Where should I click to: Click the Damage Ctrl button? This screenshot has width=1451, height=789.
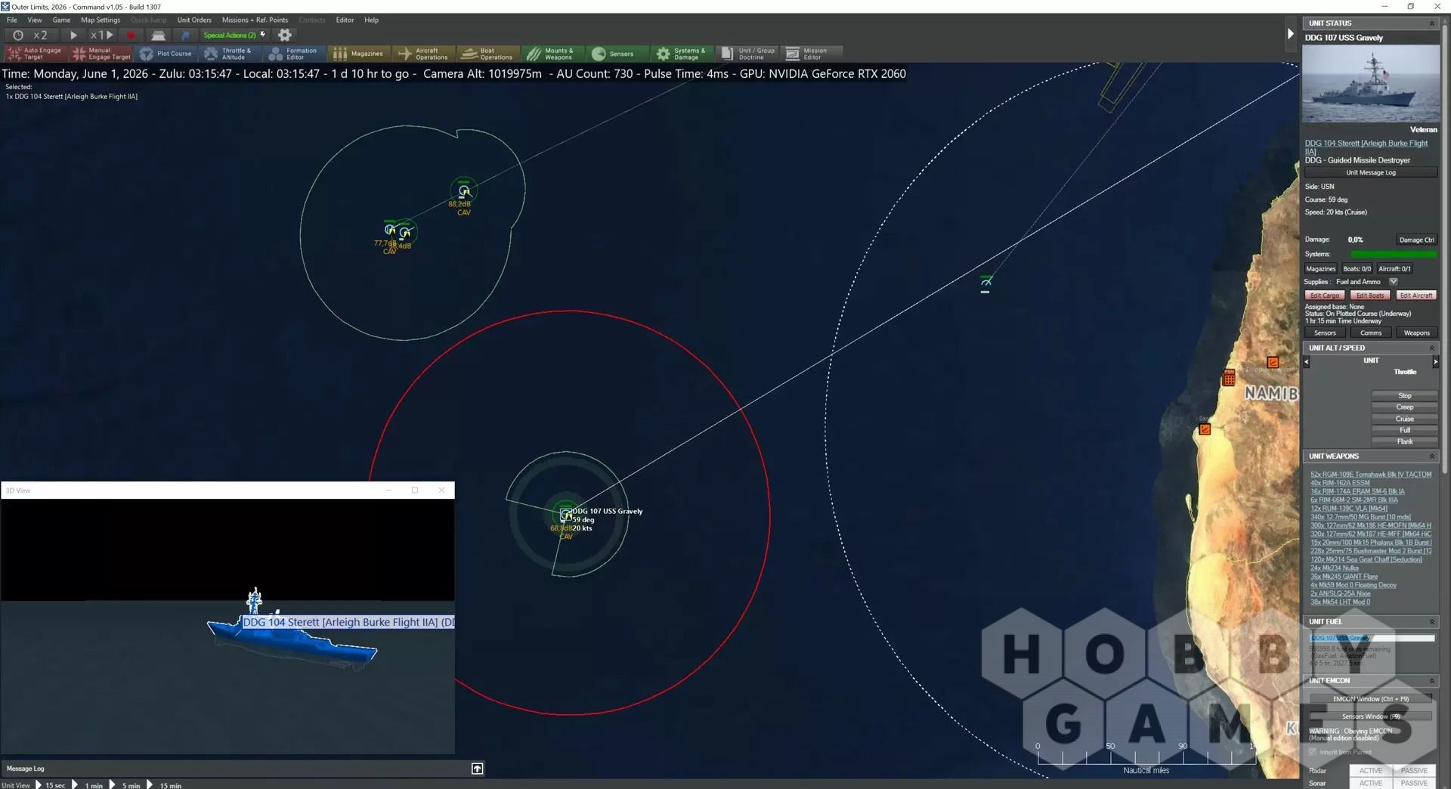(1416, 240)
